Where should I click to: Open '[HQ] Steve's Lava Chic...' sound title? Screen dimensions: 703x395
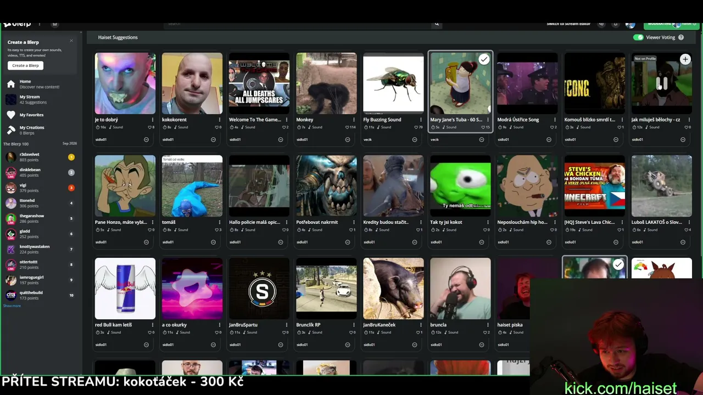pyautogui.click(x=589, y=222)
